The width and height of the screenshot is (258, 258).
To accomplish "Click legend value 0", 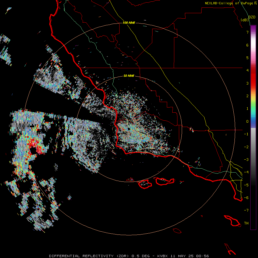I will coord(247,122).
